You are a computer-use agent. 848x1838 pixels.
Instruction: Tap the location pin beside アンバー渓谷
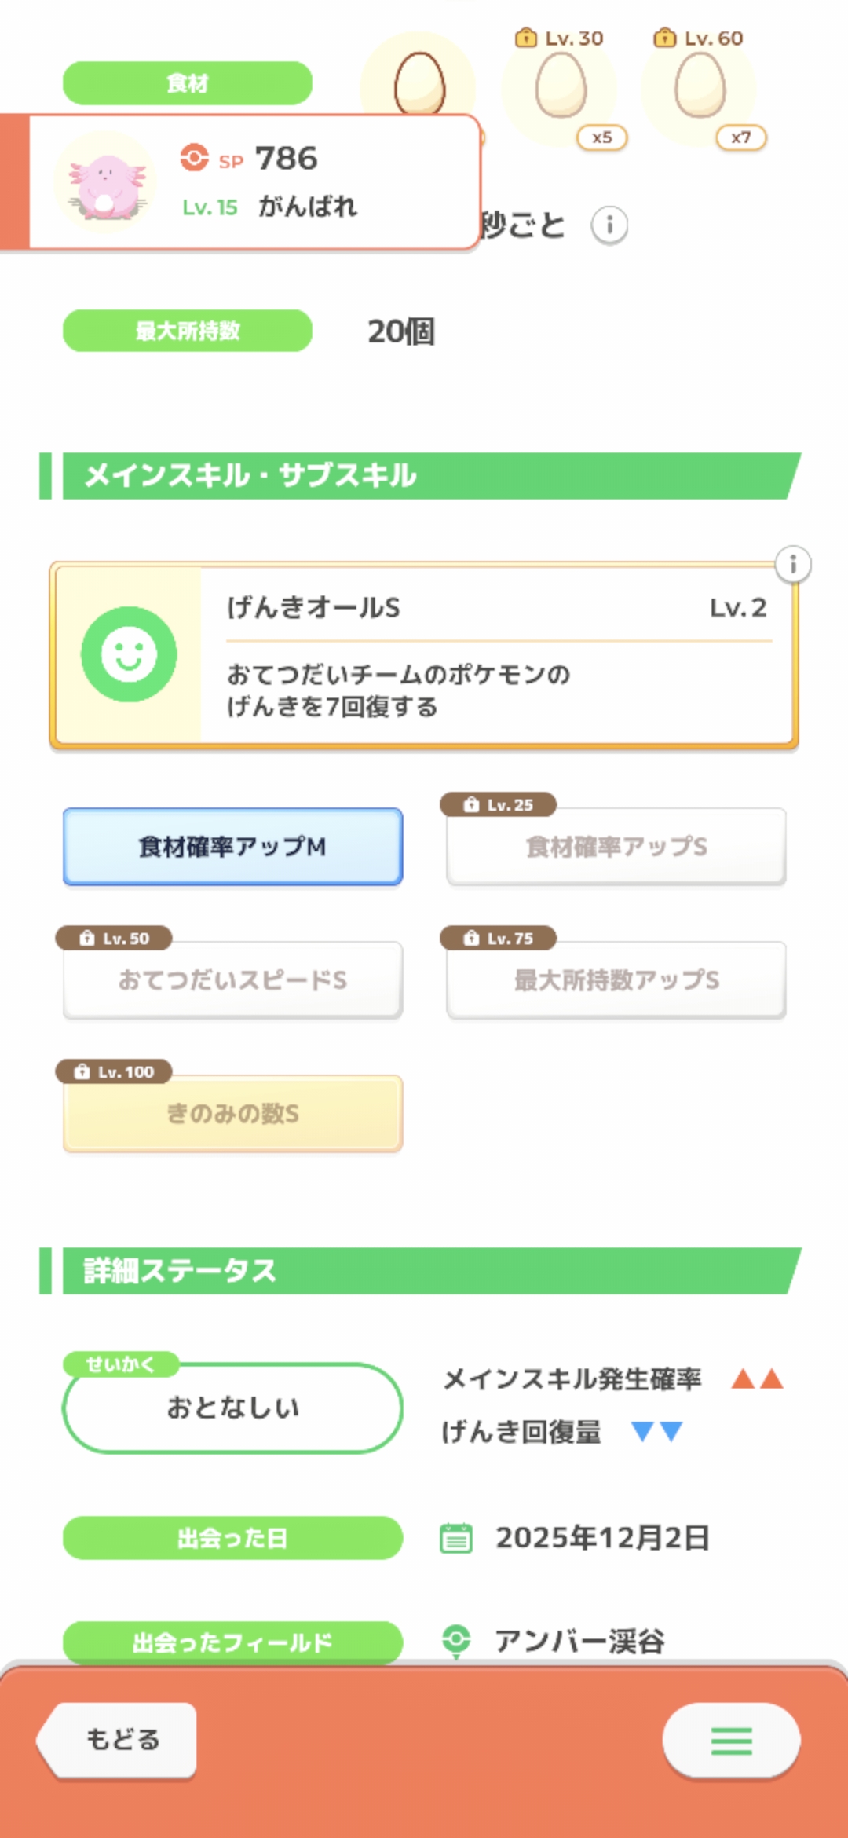point(456,1640)
